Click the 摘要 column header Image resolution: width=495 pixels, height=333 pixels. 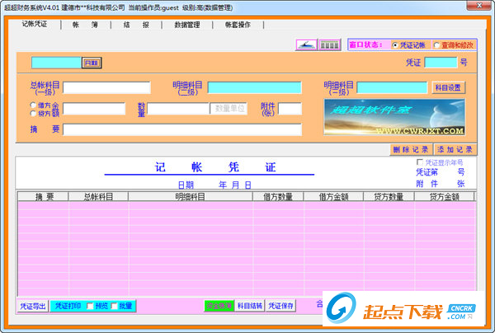coord(43,196)
